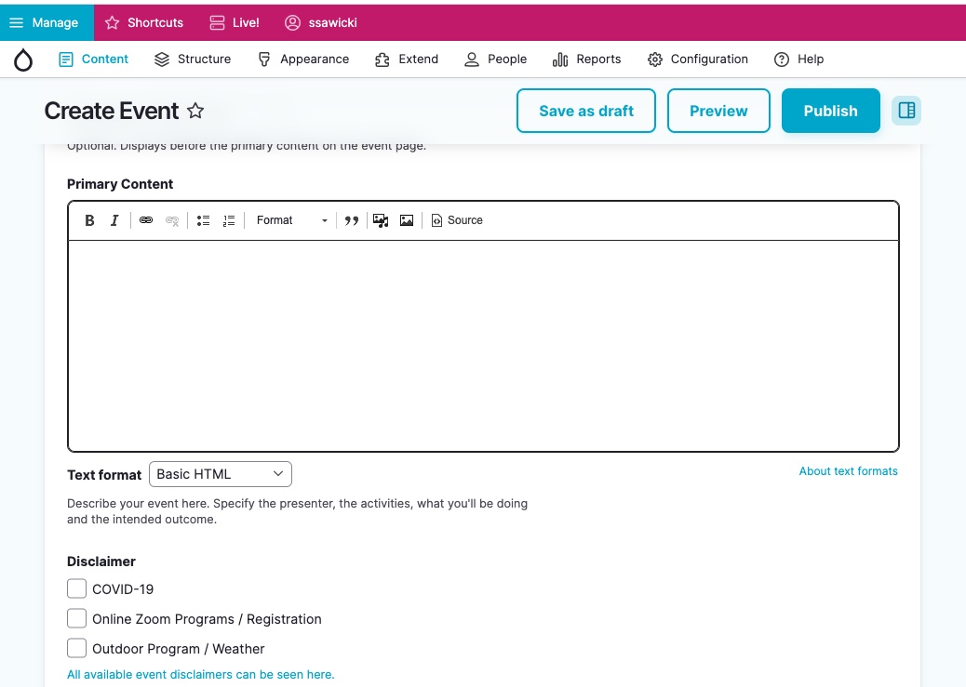Toggle Italic formatting in editor
966x687 pixels.
point(114,220)
